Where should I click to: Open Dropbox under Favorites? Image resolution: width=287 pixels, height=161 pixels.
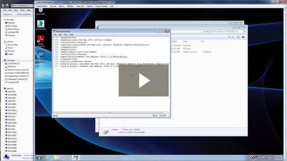[x=11, y=35]
